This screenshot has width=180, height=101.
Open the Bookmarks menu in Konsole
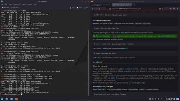coord(17,4)
